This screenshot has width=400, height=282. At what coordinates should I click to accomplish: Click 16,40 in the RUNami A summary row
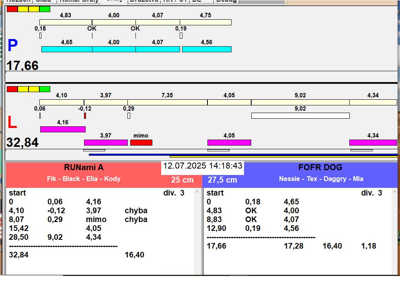[134, 255]
